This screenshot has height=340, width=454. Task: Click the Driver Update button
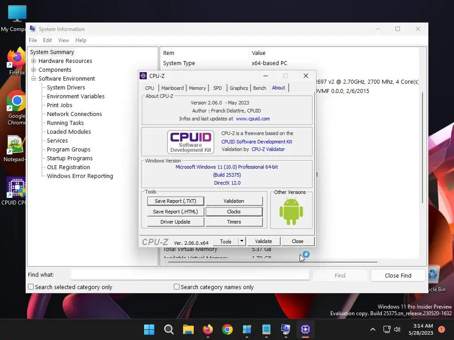(176, 222)
